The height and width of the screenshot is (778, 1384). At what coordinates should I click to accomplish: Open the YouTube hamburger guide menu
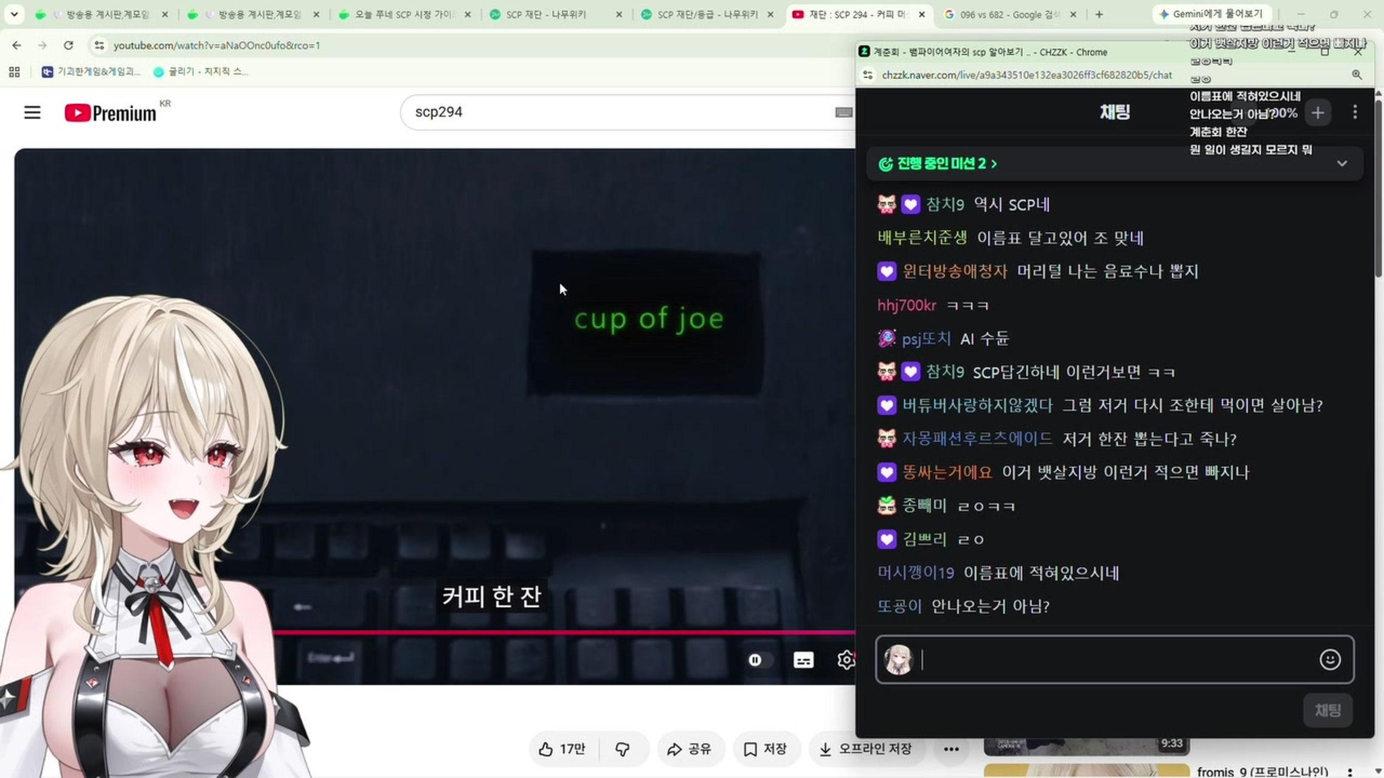click(x=32, y=112)
